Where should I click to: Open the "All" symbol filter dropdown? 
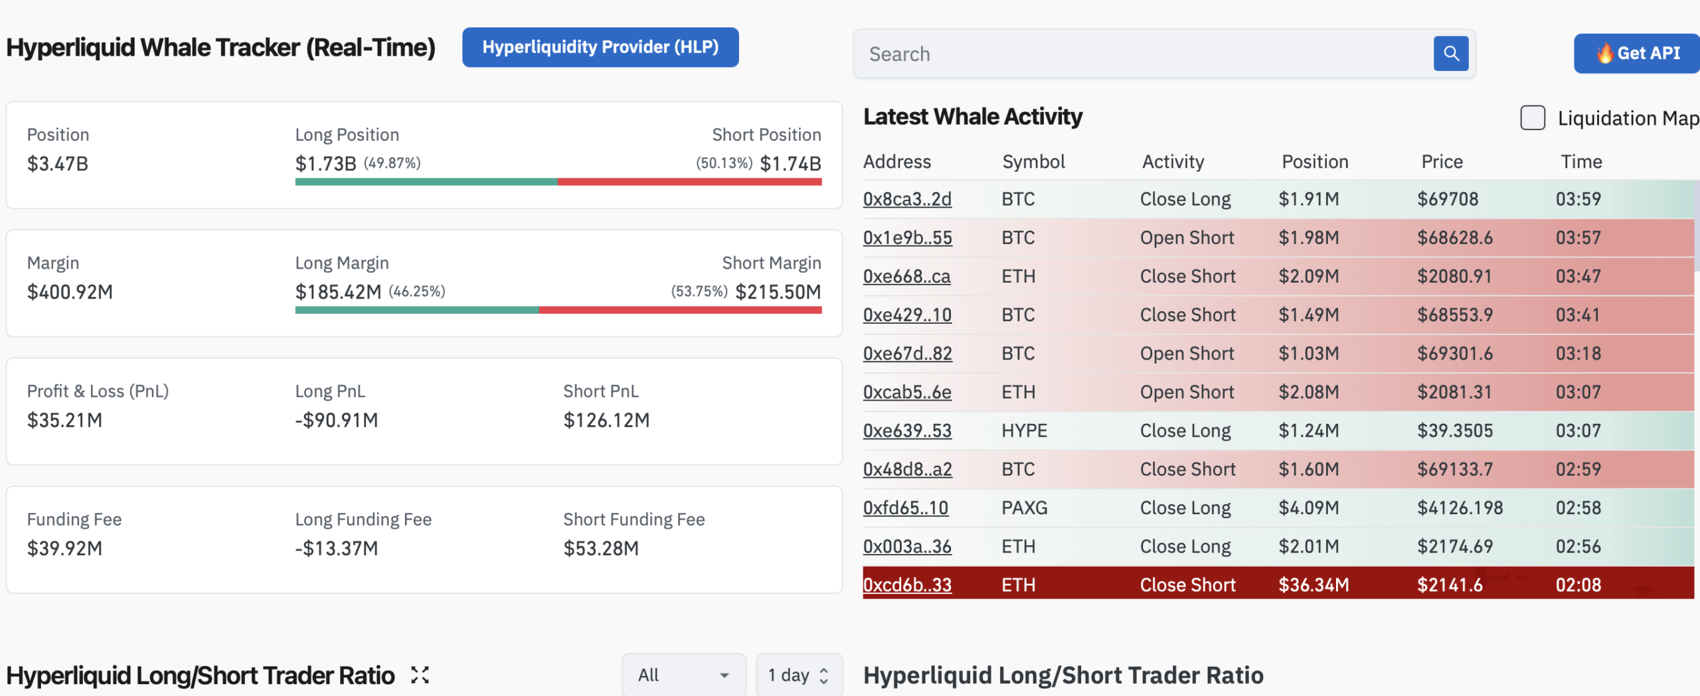click(x=684, y=674)
